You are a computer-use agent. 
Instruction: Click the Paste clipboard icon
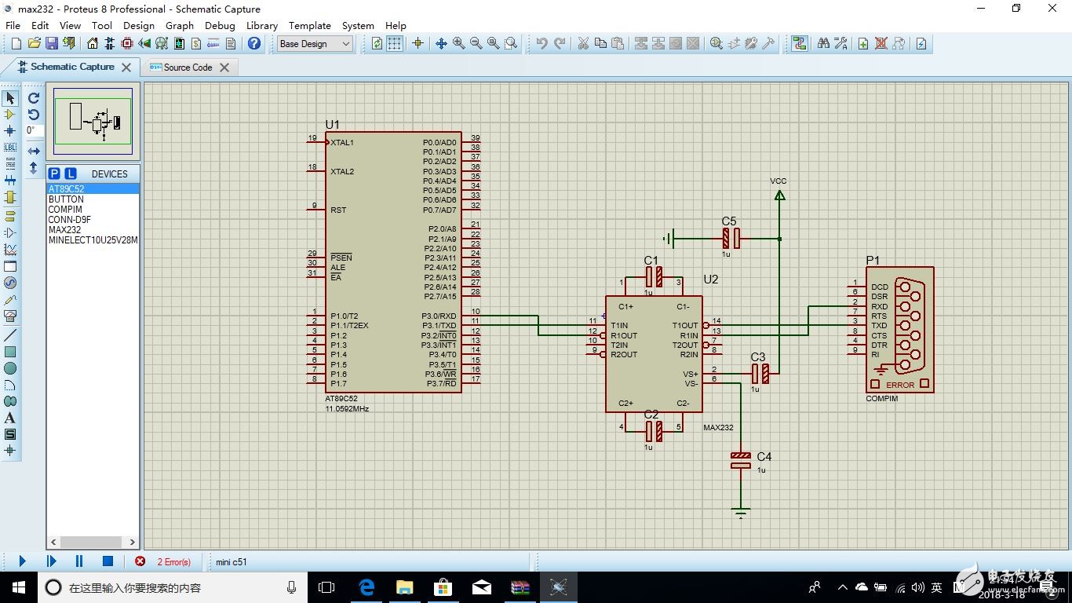click(x=618, y=44)
